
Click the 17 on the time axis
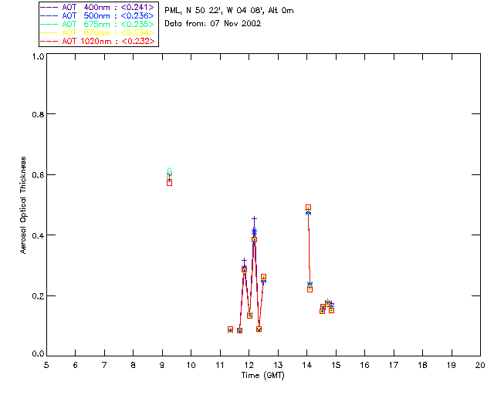[x=394, y=365]
